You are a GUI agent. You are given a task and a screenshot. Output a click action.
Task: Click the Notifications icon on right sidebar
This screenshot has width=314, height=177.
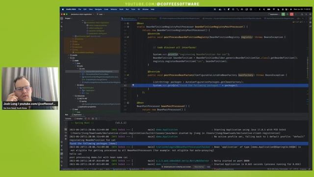coord(311,18)
